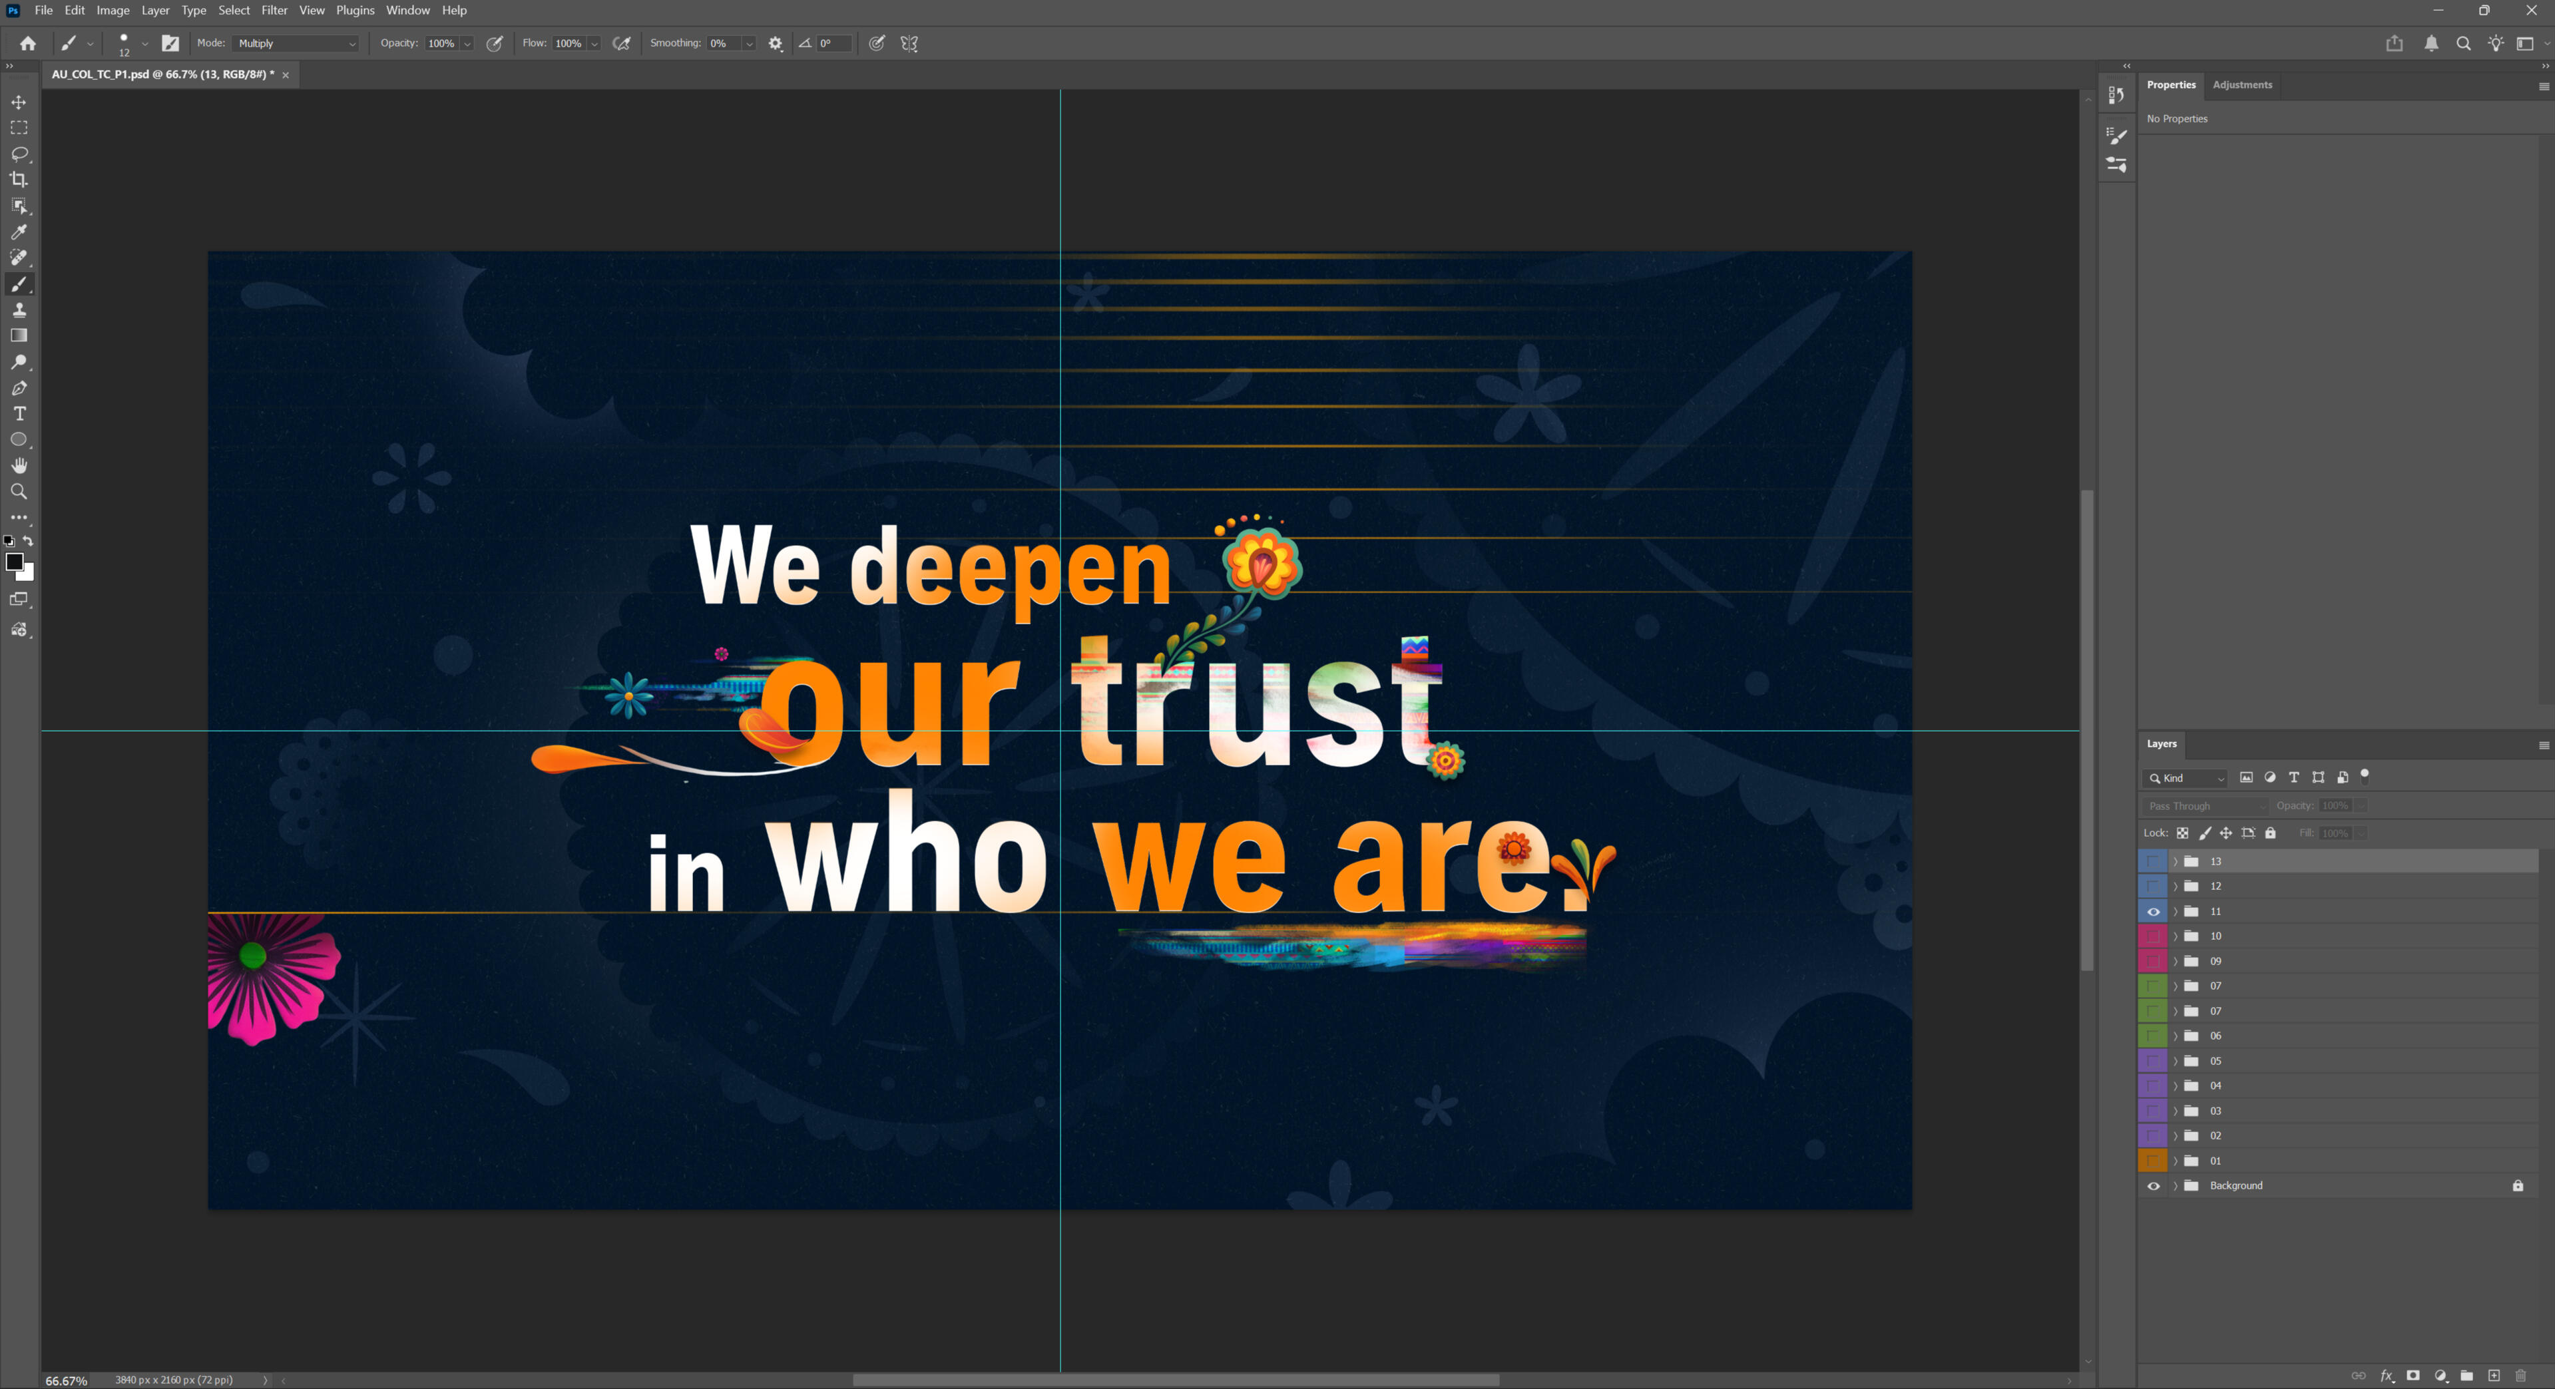Select the Crop tool
This screenshot has width=2555, height=1389.
pos(19,180)
